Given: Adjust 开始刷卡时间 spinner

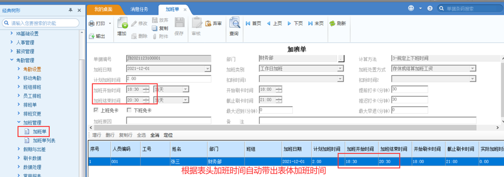Looking at the screenshot, I should click(279, 90).
